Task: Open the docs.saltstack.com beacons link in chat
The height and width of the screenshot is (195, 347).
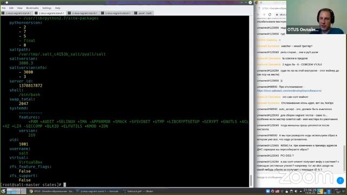Action: (289, 90)
